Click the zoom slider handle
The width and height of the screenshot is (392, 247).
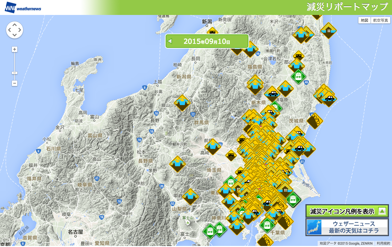pos(15,73)
